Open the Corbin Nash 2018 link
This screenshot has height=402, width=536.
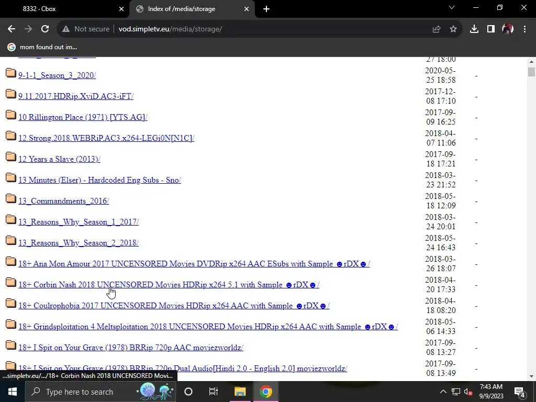click(169, 285)
